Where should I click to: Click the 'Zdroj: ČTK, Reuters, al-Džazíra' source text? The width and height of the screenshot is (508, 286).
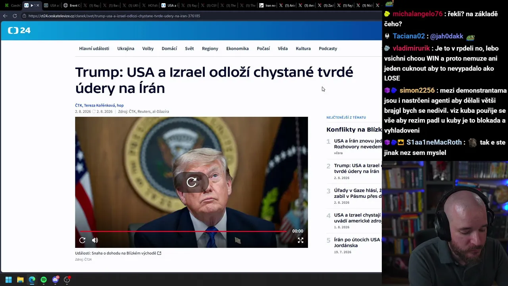point(143,112)
